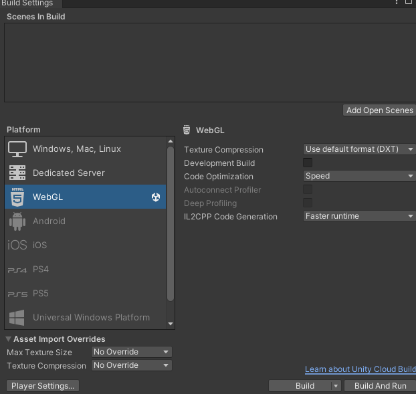Click the Code Optimization label

tap(219, 177)
